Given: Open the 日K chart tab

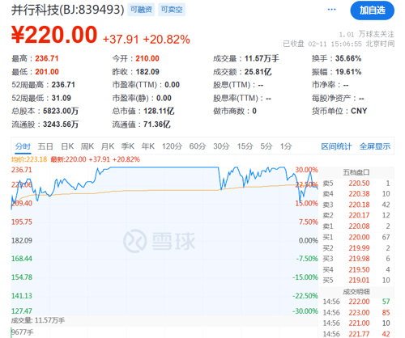Looking at the screenshot, I should click(67, 146).
